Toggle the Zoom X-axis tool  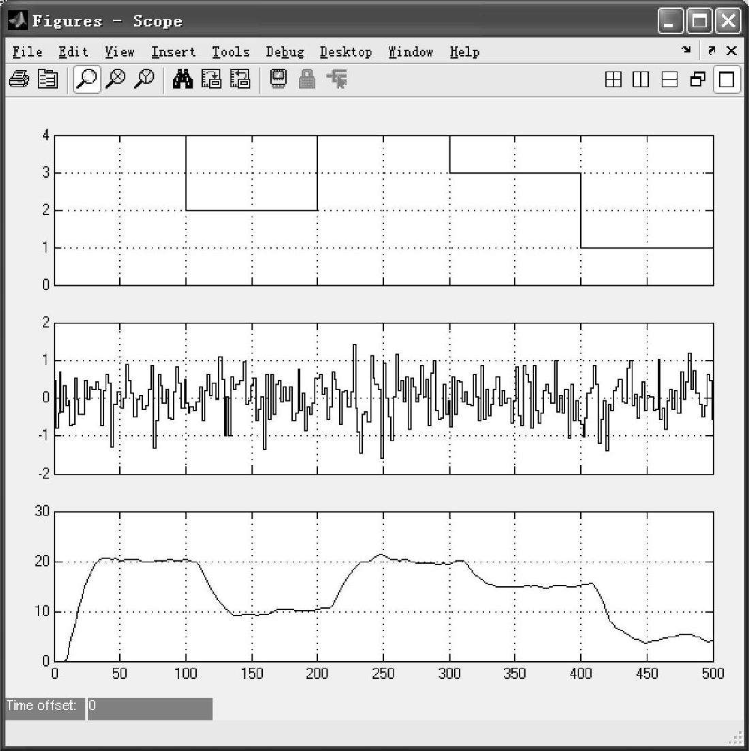pyautogui.click(x=116, y=80)
